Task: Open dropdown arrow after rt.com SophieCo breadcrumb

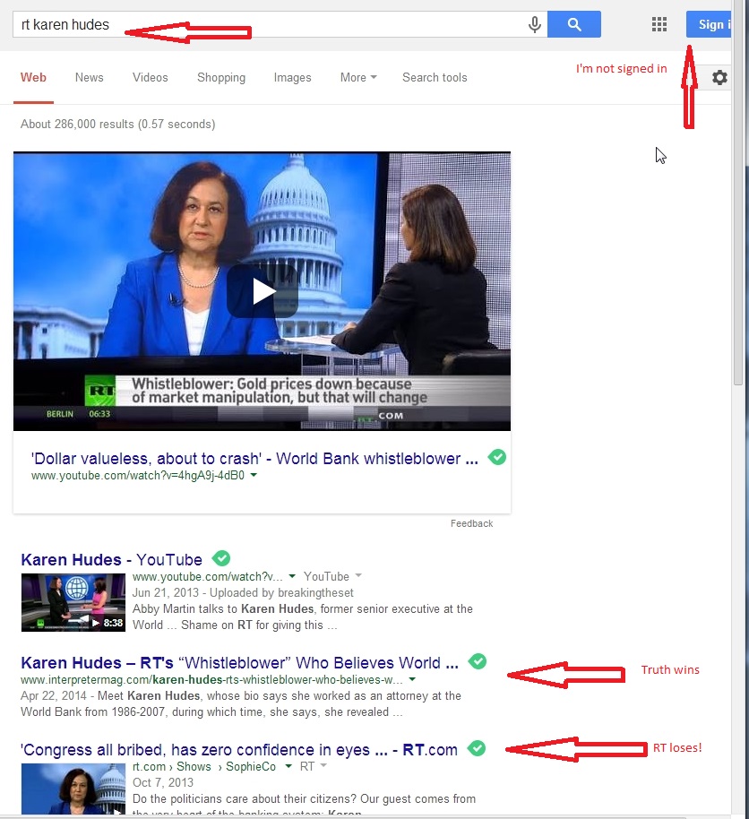Action: [288, 767]
